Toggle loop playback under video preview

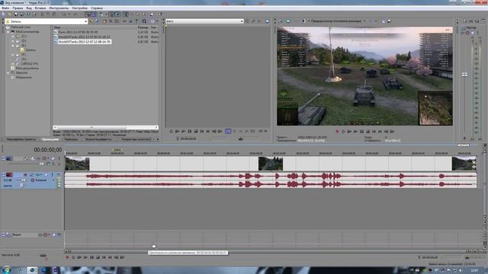343,132
